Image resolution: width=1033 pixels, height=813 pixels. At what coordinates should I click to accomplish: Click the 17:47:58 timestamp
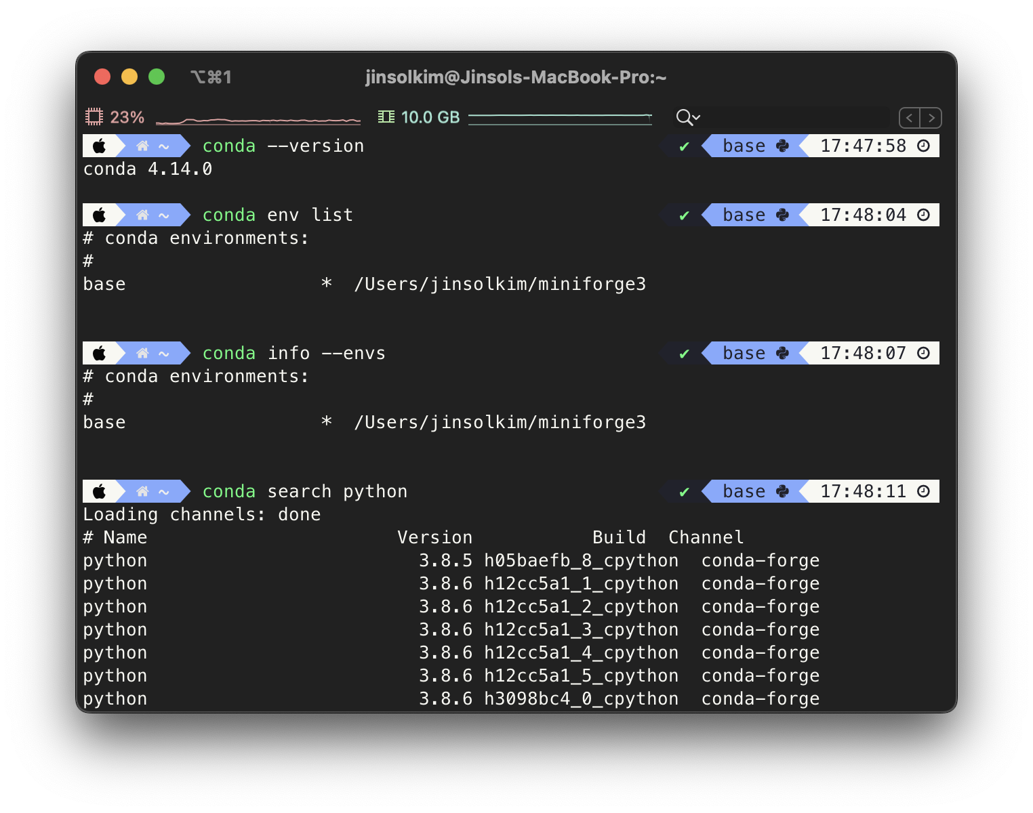[864, 146]
